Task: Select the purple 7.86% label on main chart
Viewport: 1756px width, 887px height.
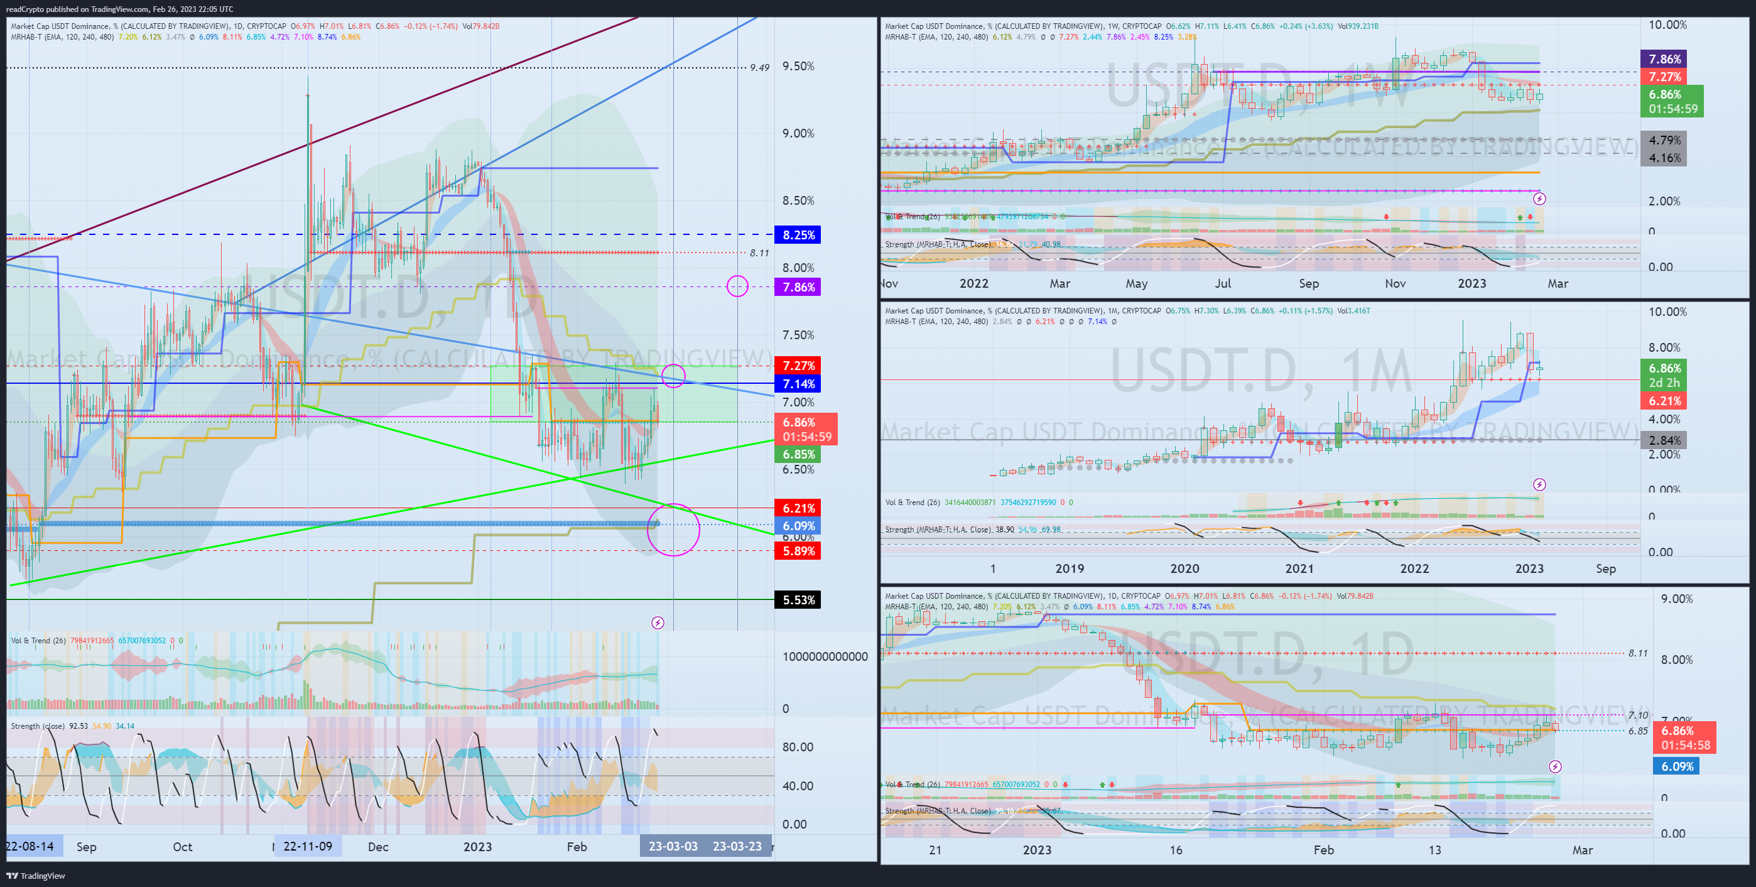Action: coord(798,287)
